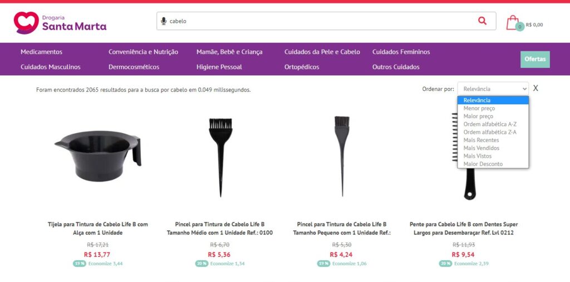Open the Medicamentos menu
This screenshot has height=282, width=570.
point(41,52)
